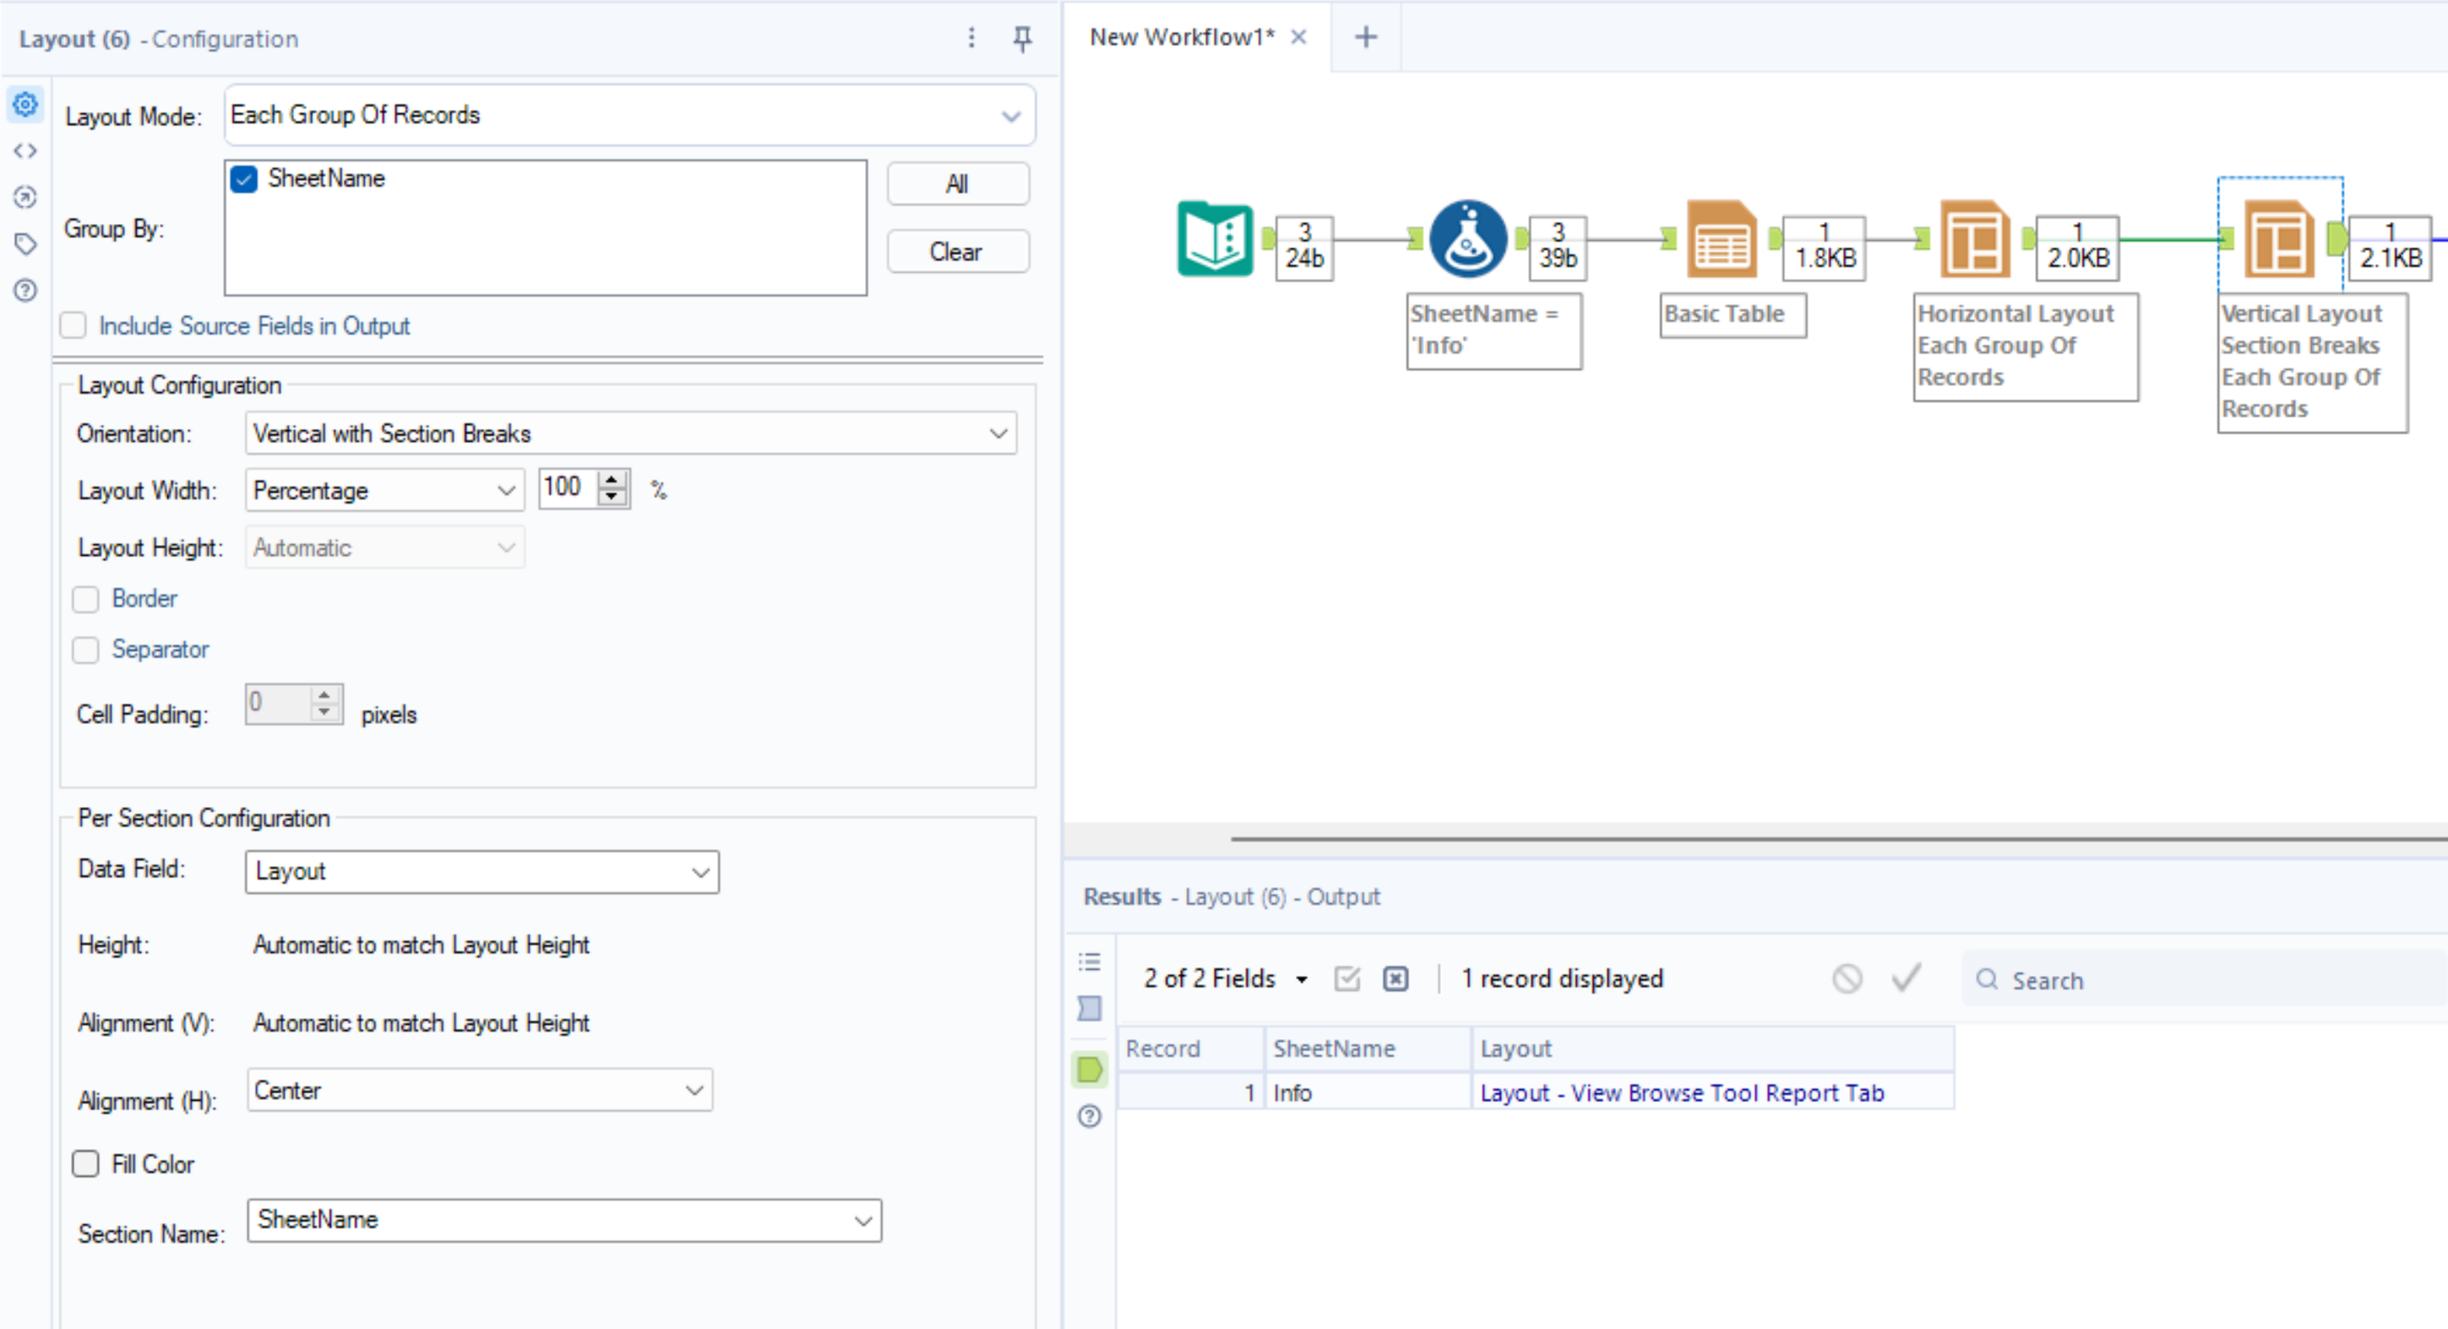This screenshot has width=2448, height=1329.
Task: Pin the Configuration panel
Action: pyautogui.click(x=1021, y=38)
